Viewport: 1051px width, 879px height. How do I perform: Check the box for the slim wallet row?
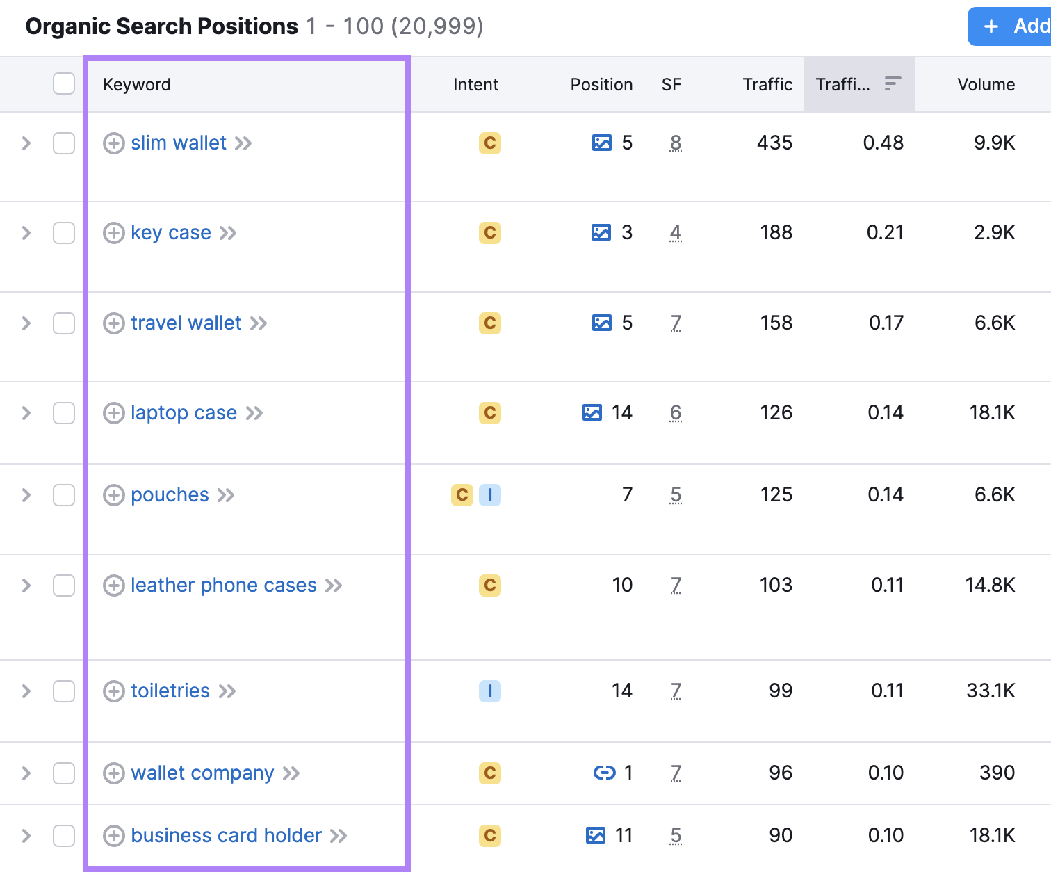pyautogui.click(x=64, y=143)
